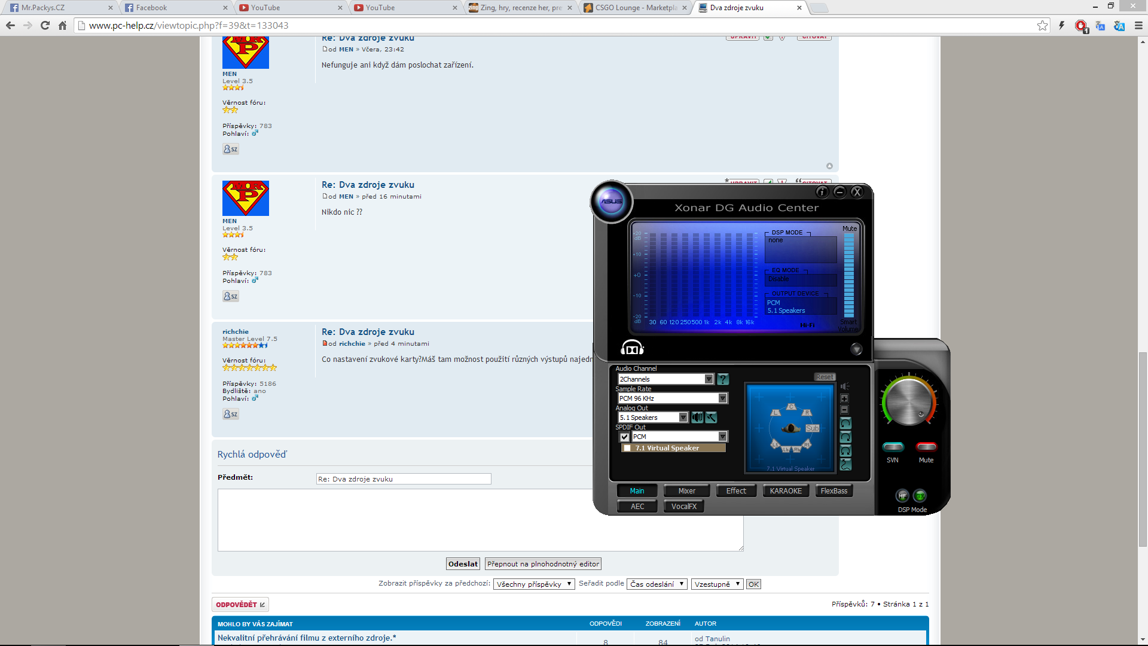Enable the HF DSP mode button
Image resolution: width=1148 pixels, height=646 pixels.
(x=902, y=496)
